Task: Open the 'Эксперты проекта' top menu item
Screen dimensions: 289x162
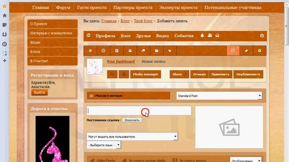Action: (x=178, y=8)
